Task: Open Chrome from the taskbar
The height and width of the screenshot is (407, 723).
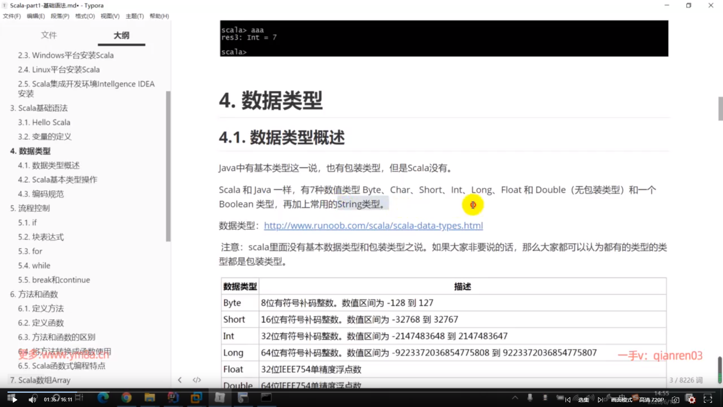Action: click(x=127, y=398)
